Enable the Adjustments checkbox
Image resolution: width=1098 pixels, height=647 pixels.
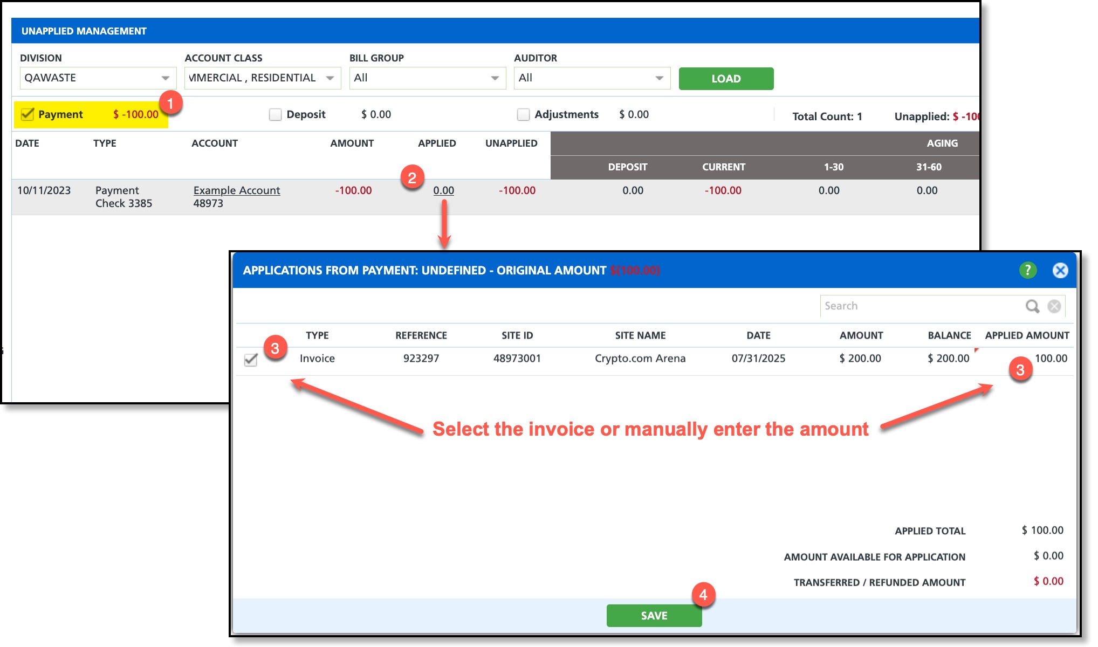pos(523,114)
